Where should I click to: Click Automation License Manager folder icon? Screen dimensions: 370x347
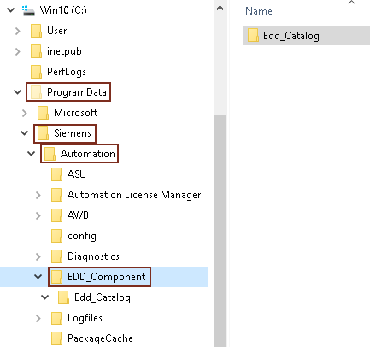56,195
